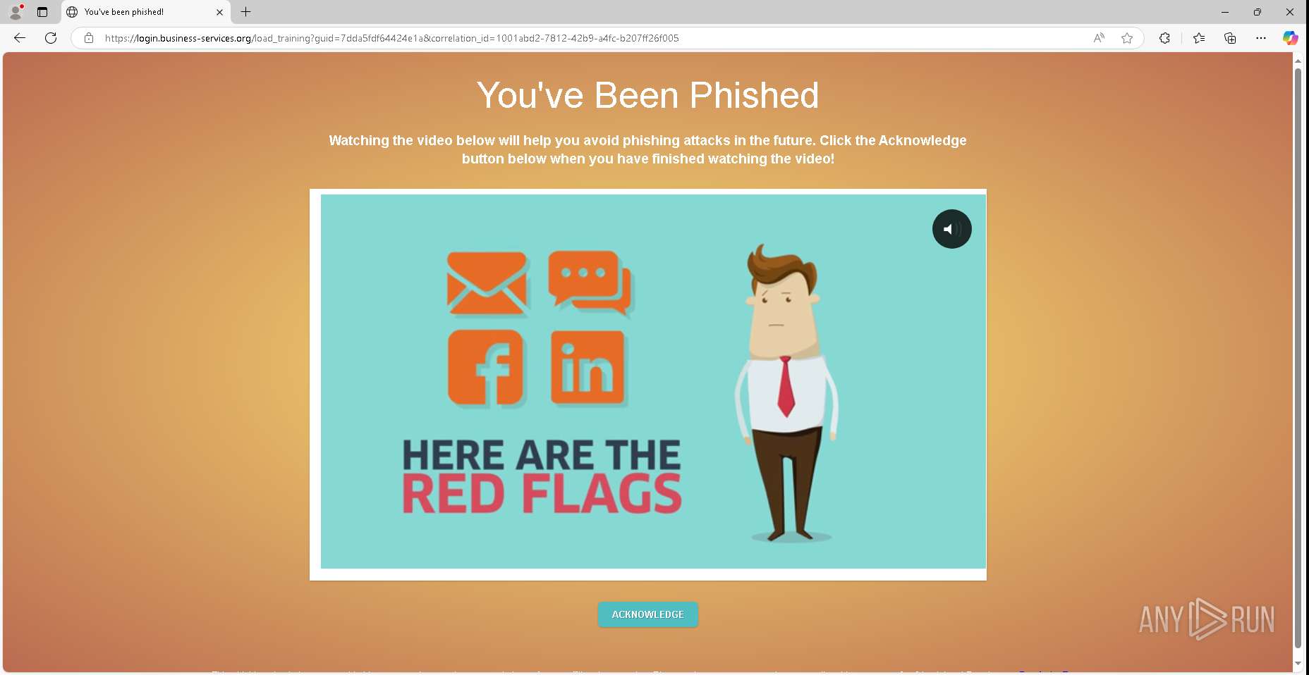
Task: Close the 'You've been phished!' tab
Action: pos(219,12)
